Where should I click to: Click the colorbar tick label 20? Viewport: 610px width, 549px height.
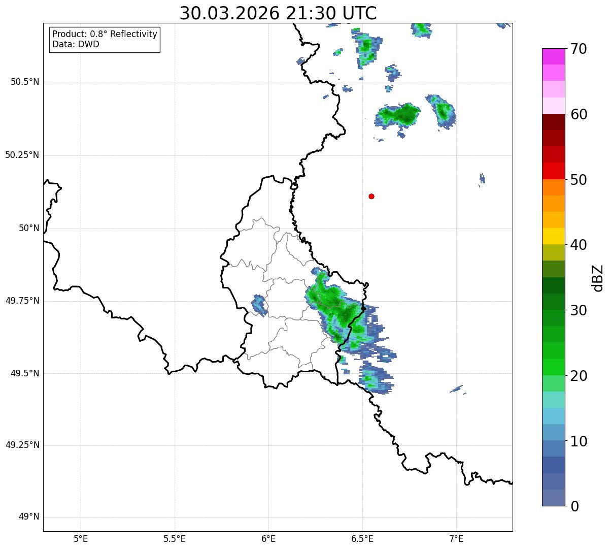click(579, 376)
